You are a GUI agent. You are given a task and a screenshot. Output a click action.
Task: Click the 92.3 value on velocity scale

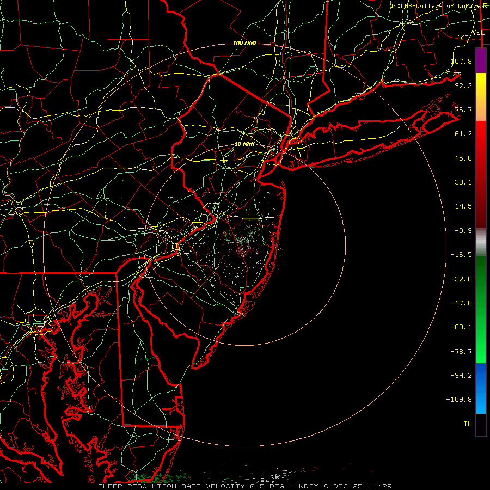(x=463, y=85)
